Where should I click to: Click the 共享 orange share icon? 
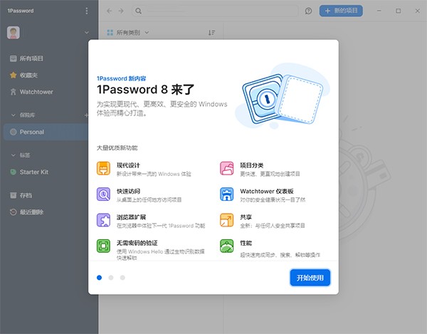click(227, 220)
